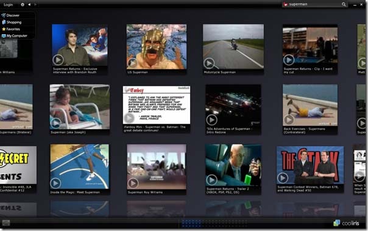This screenshot has width=368, height=231.
Task: Open the My Computer menu item
Action: tap(14, 36)
